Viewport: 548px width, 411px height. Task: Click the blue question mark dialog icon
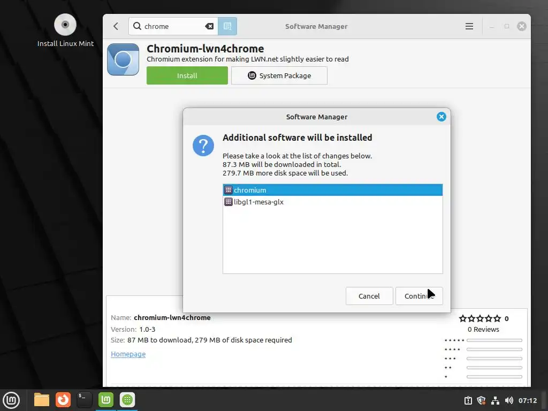click(203, 146)
